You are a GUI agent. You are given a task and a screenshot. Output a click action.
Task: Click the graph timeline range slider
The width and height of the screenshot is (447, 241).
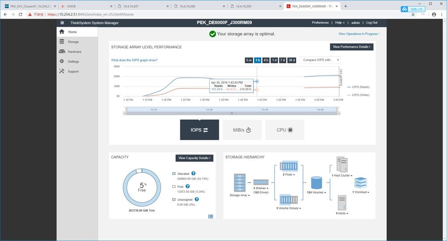click(231, 113)
